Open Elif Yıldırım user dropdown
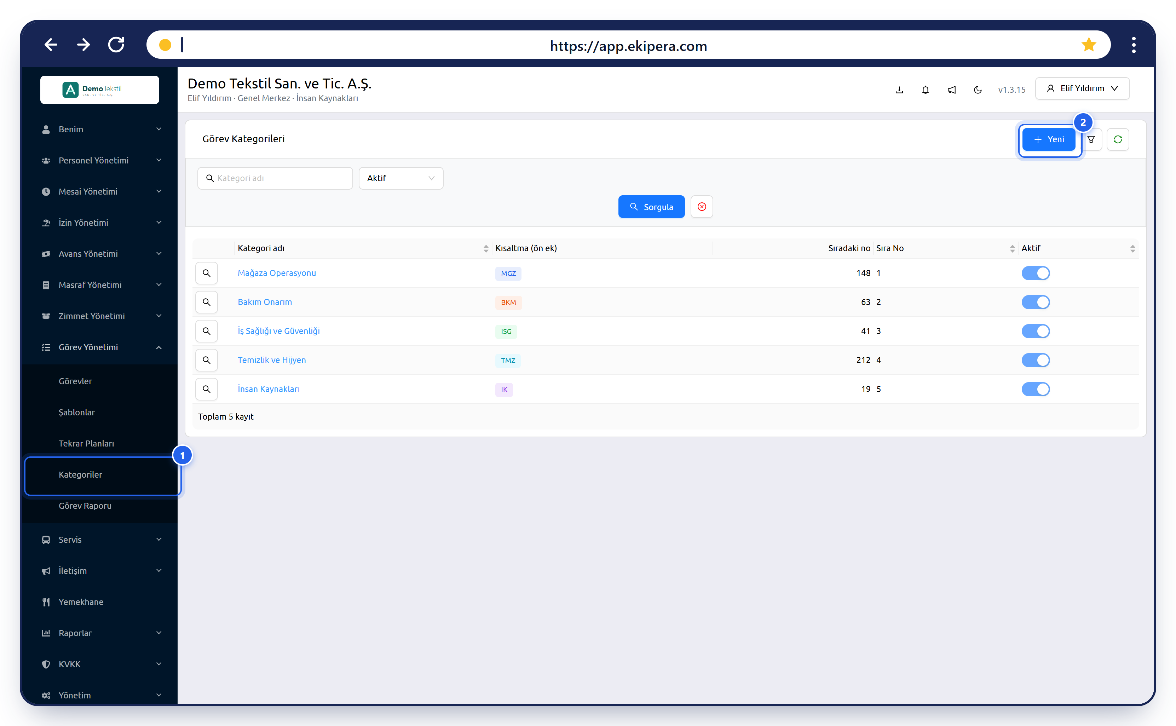 1082,88
